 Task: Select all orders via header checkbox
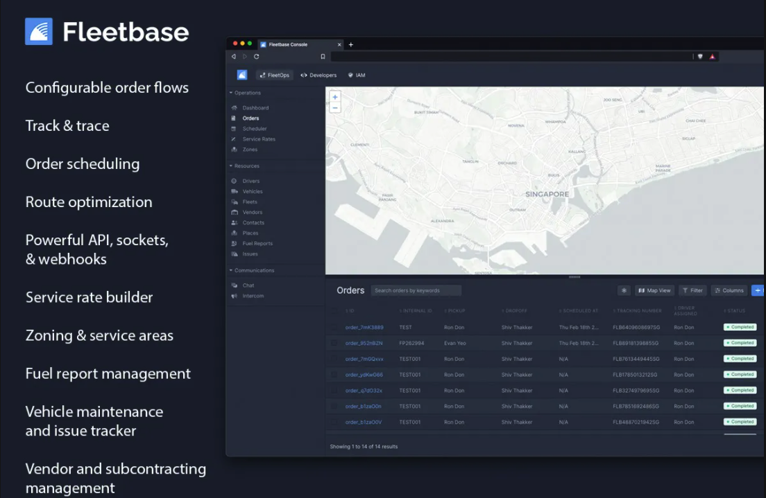click(x=335, y=310)
